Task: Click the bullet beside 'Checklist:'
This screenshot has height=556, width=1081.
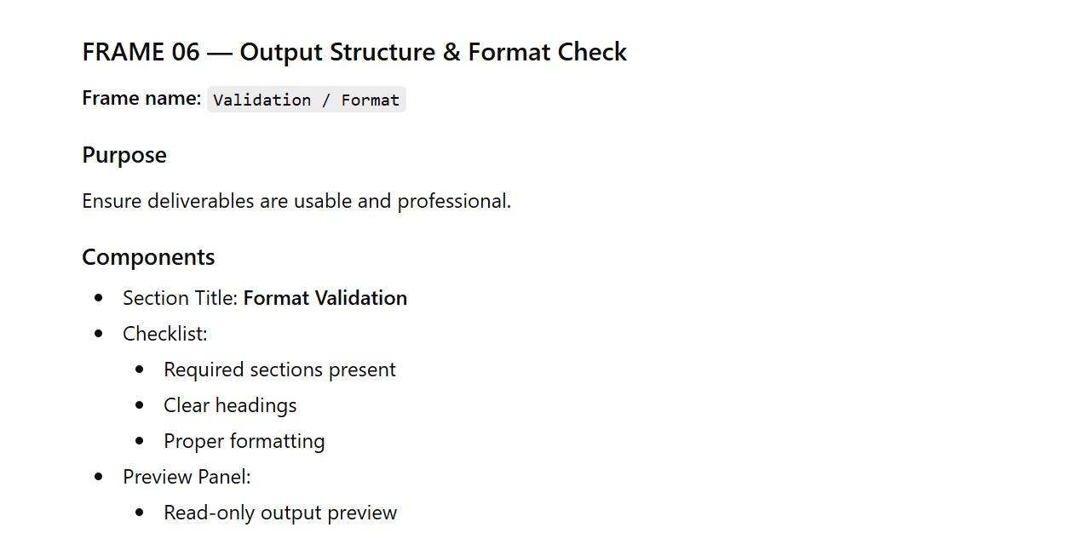Action: pos(100,334)
